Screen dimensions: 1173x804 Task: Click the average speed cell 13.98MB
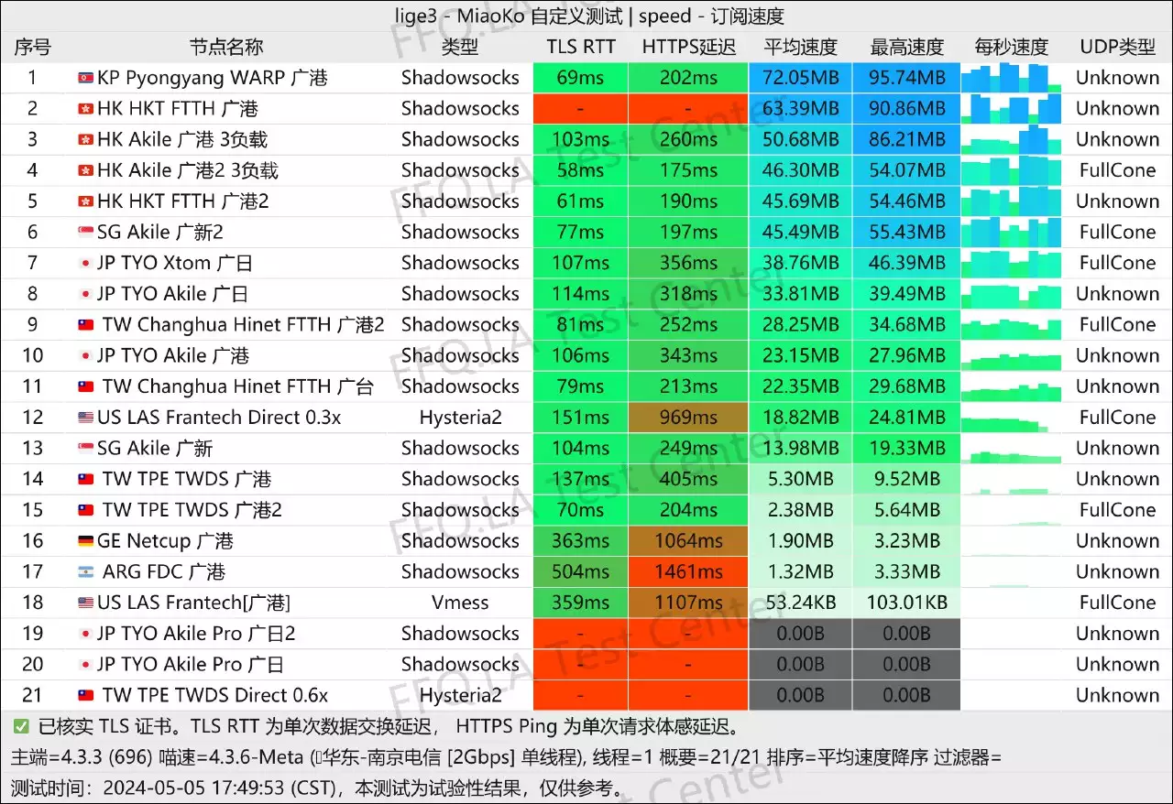pyautogui.click(x=800, y=449)
